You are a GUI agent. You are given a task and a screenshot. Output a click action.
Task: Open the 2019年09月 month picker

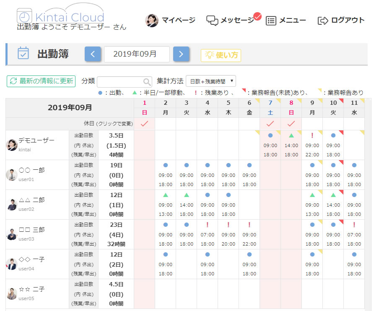(x=136, y=54)
